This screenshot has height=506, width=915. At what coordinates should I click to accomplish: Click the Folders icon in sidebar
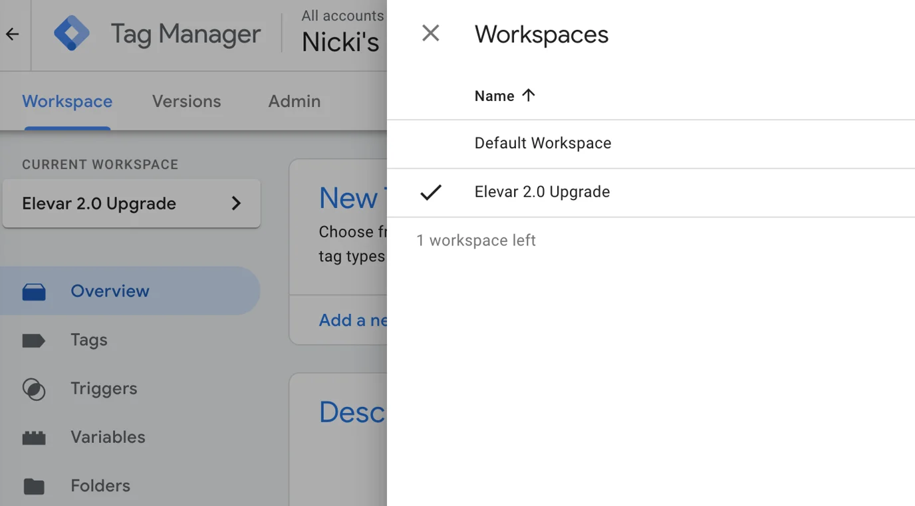click(34, 486)
